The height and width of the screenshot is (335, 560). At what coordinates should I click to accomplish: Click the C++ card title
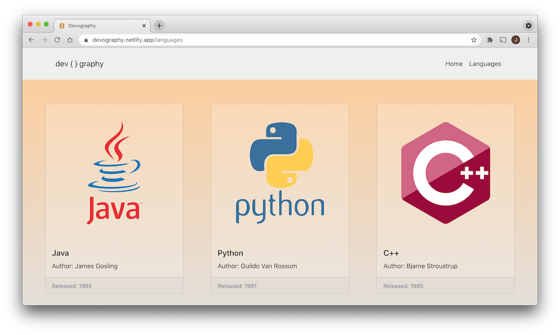pyautogui.click(x=391, y=253)
